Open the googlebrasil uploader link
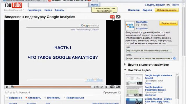The width and height of the screenshot is (186, 104). (150, 95)
